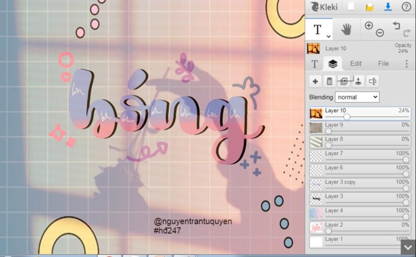Click the Layer 3 thumbnail
This screenshot has width=416, height=257.
click(x=316, y=199)
